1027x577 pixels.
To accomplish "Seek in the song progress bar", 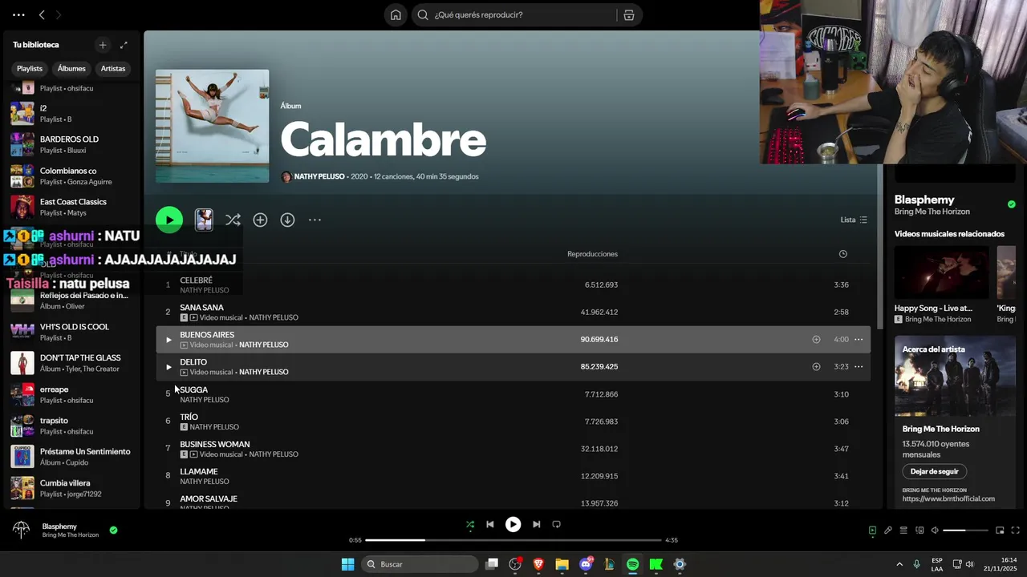I will pyautogui.click(x=513, y=540).
